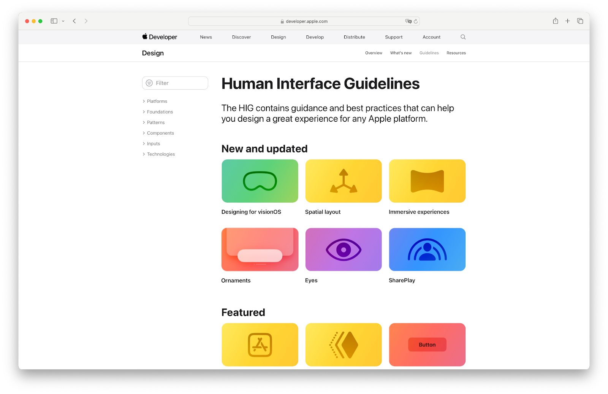The height and width of the screenshot is (394, 608).
Task: Click the translate icon in address bar
Action: click(408, 21)
